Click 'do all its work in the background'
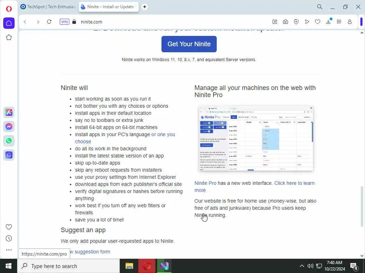365x273 pixels. point(110,149)
